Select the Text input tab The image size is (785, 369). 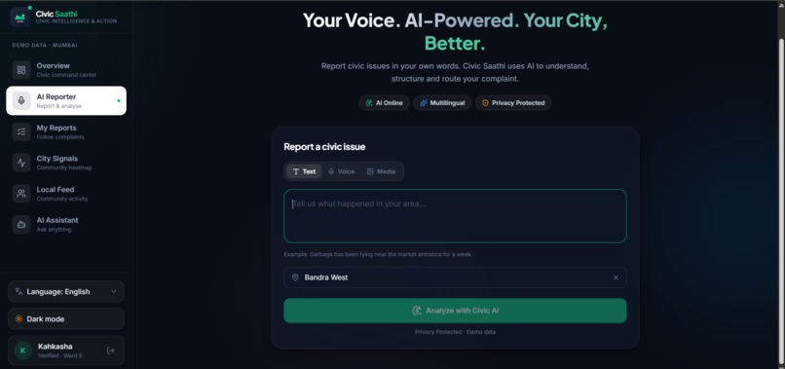304,171
